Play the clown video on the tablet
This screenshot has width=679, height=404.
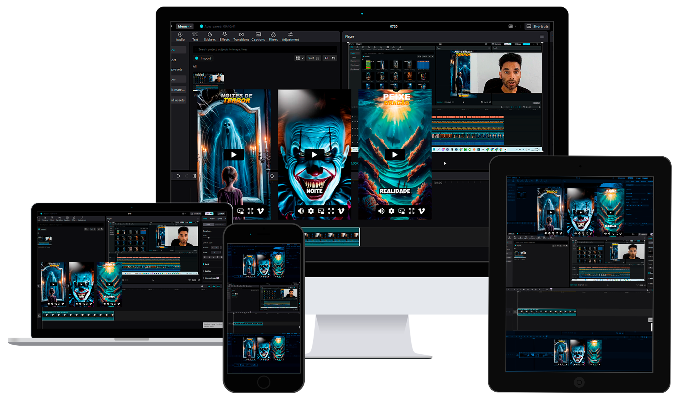coord(581,213)
